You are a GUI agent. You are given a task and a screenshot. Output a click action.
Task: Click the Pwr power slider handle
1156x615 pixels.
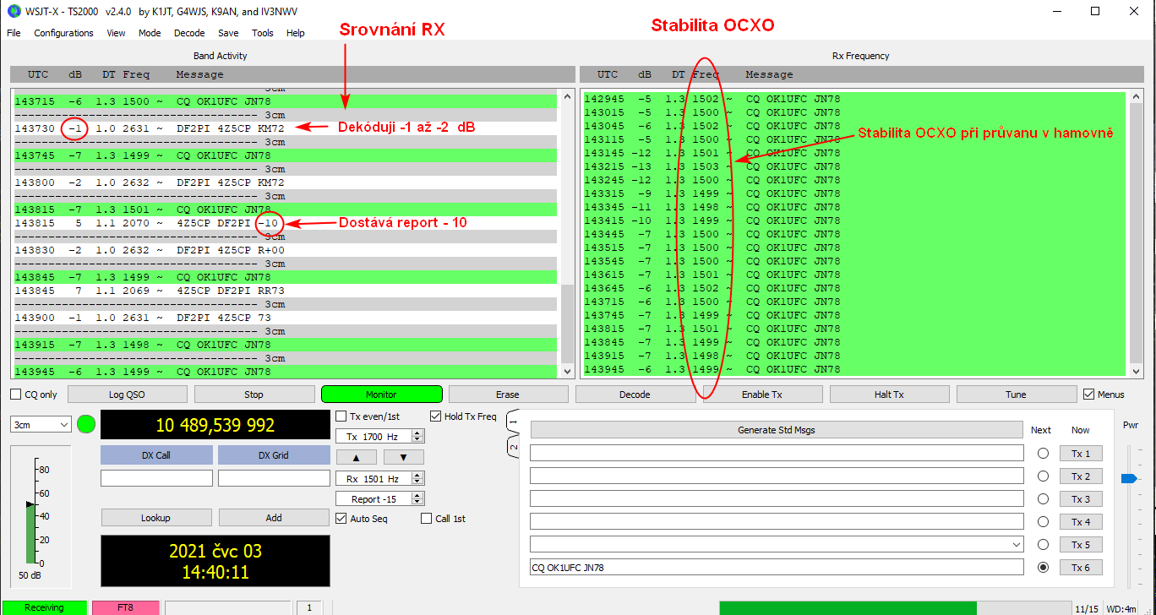coord(1129,479)
